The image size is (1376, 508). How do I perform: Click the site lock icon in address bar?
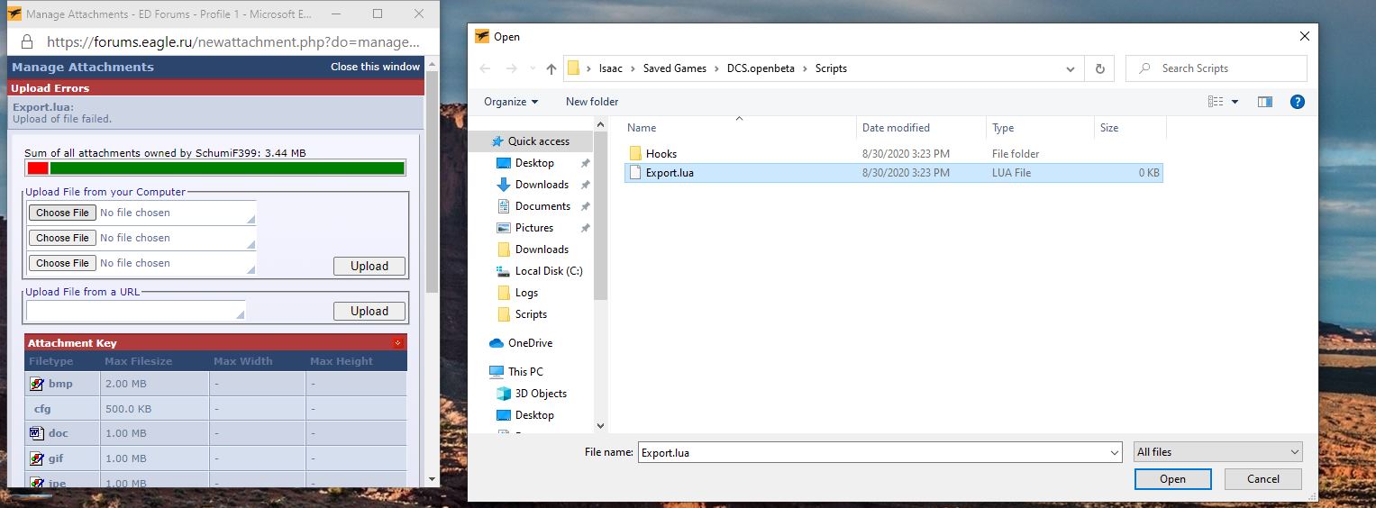point(26,41)
